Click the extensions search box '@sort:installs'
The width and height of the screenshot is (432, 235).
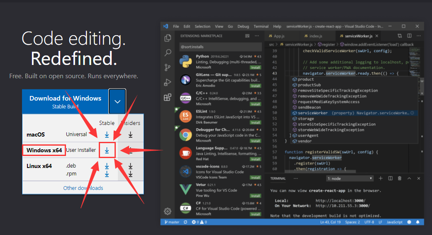[220, 47]
